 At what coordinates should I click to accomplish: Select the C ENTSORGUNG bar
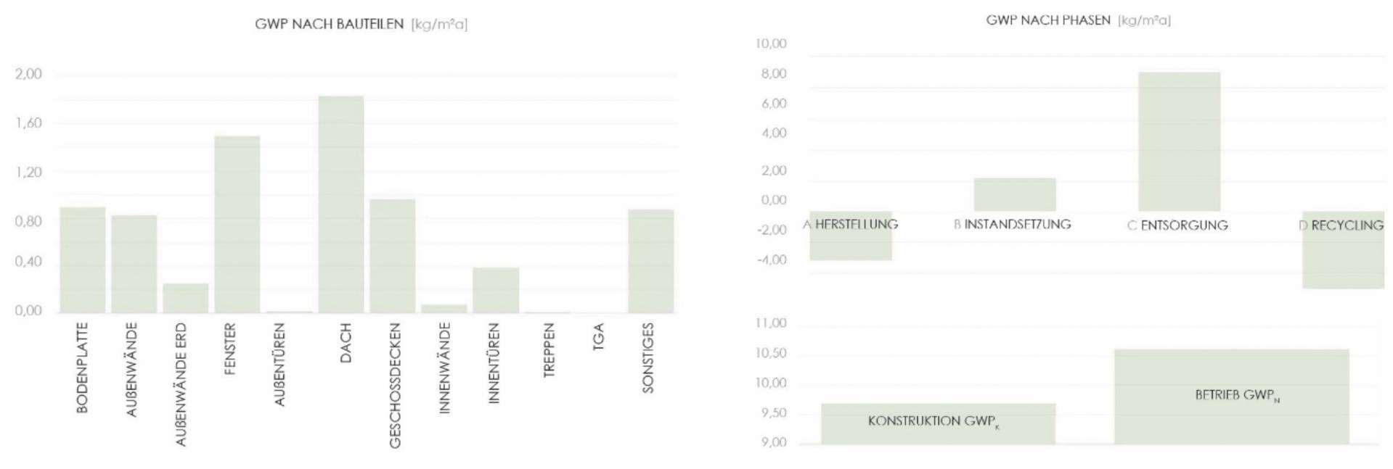1178,141
